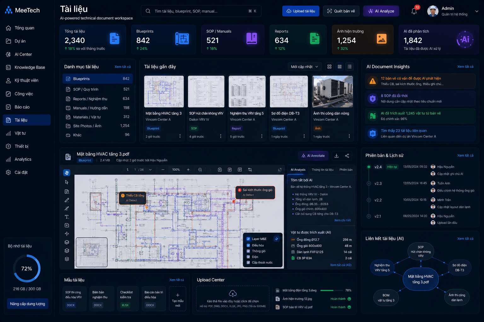Select the BOM vật tư tầng 3 graph node
The height and width of the screenshot is (322, 484).
[386, 298]
